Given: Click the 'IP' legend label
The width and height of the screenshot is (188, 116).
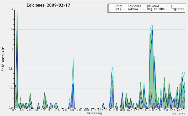Looking at the screenshot, I should pos(172,6).
